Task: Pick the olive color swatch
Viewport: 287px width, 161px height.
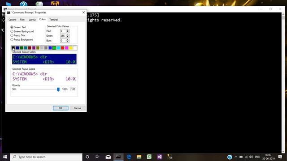Action: 38,48
